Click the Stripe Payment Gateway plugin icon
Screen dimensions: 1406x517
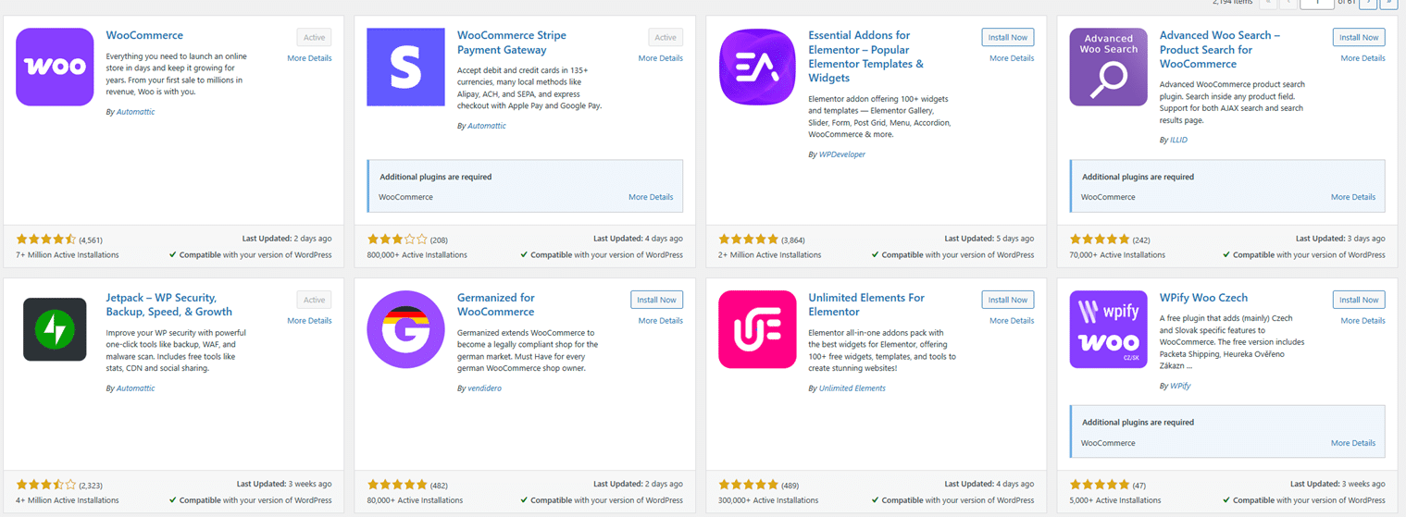tap(405, 67)
